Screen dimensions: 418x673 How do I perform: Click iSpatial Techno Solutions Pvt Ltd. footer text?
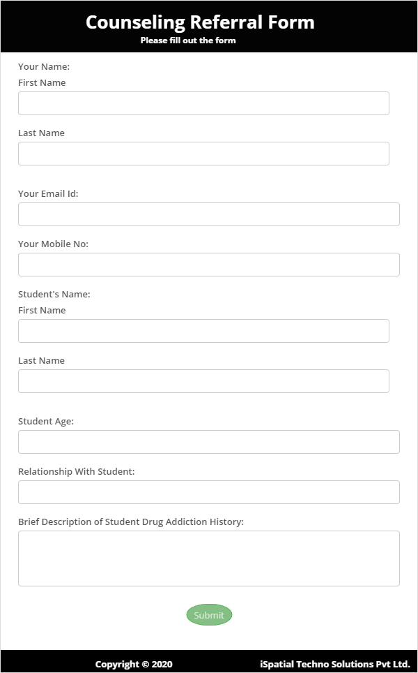point(334,664)
